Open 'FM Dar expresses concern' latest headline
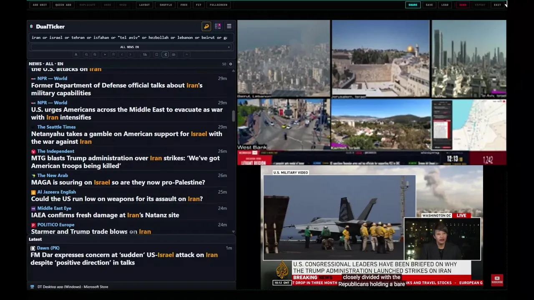The width and height of the screenshot is (534, 300). point(124,259)
